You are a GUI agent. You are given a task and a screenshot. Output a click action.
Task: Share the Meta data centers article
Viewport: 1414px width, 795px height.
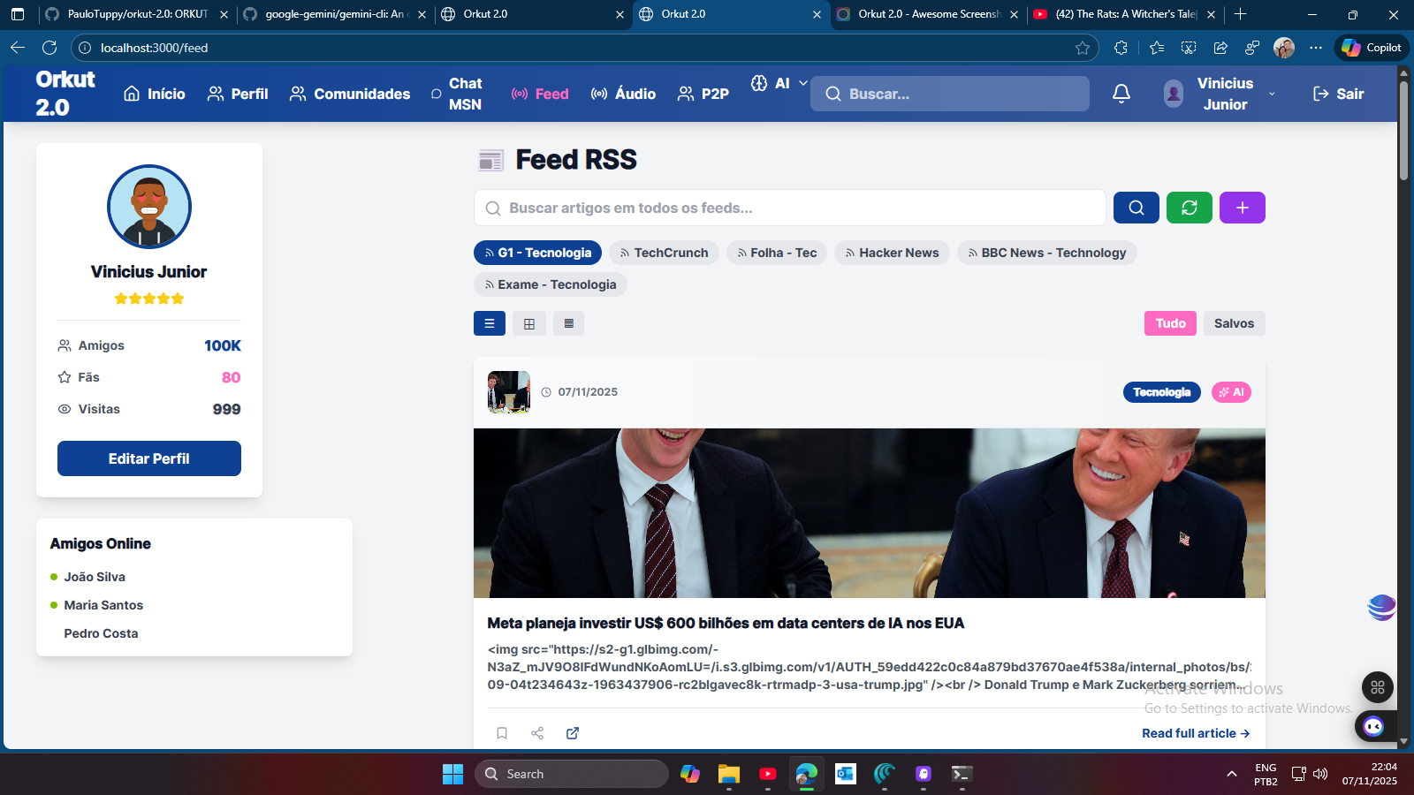[537, 733]
